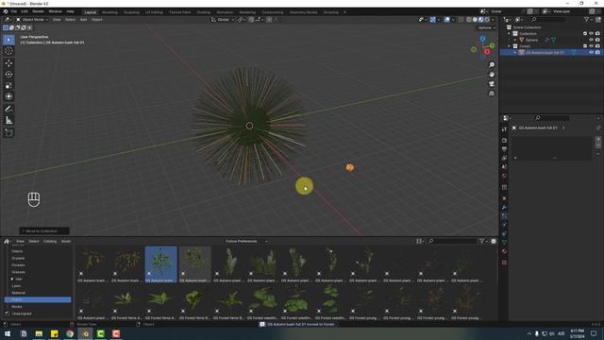Toggle eye visibility of the Forest collection
The height and width of the screenshot is (340, 604).
(592, 46)
